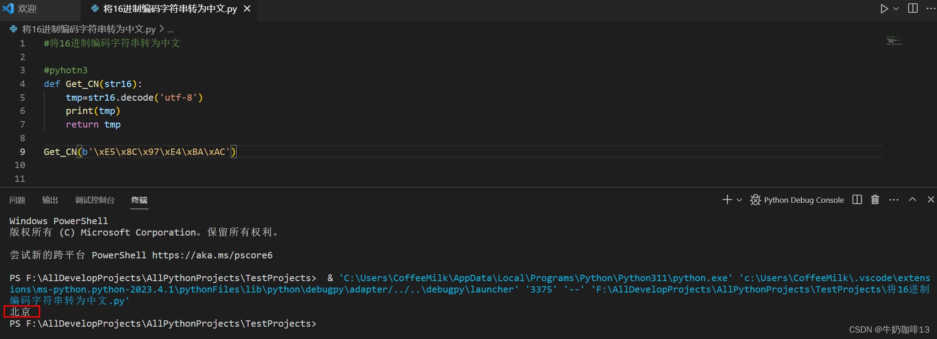The width and height of the screenshot is (937, 339).
Task: Click the 北京 terminal output
Action: (x=20, y=312)
